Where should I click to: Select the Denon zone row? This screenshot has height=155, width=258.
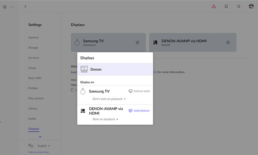coord(115,69)
